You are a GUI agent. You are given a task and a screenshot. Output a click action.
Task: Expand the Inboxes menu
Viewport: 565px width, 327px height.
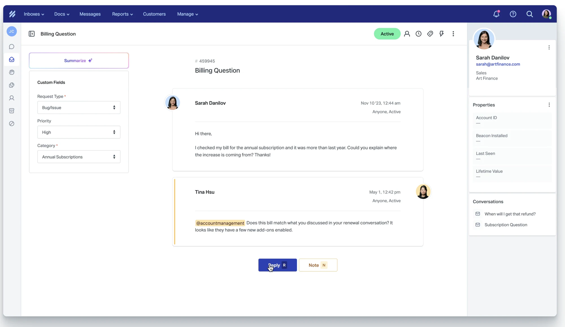pyautogui.click(x=34, y=14)
